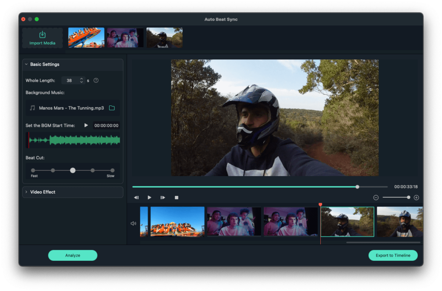
Task: Select the roller coaster media thumbnail
Action: (x=86, y=38)
